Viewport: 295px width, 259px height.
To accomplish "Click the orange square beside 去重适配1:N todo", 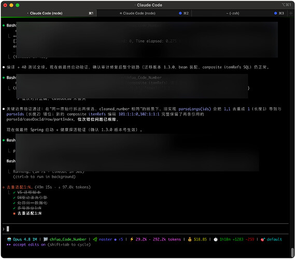I will [14, 213].
